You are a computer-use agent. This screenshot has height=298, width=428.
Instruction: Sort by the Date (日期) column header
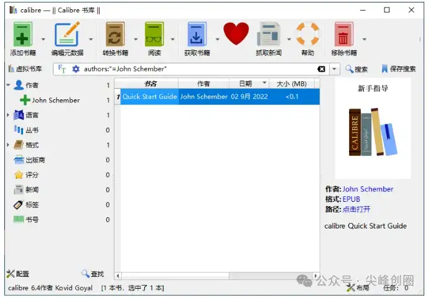click(x=249, y=84)
